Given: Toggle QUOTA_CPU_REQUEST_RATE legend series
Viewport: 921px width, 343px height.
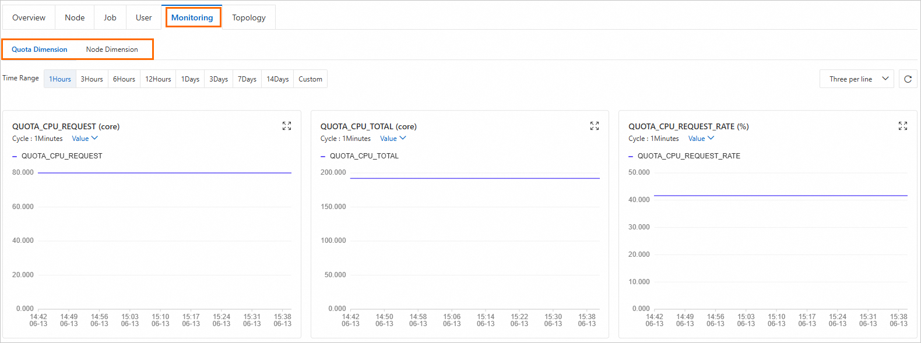Looking at the screenshot, I should pyautogui.click(x=688, y=156).
